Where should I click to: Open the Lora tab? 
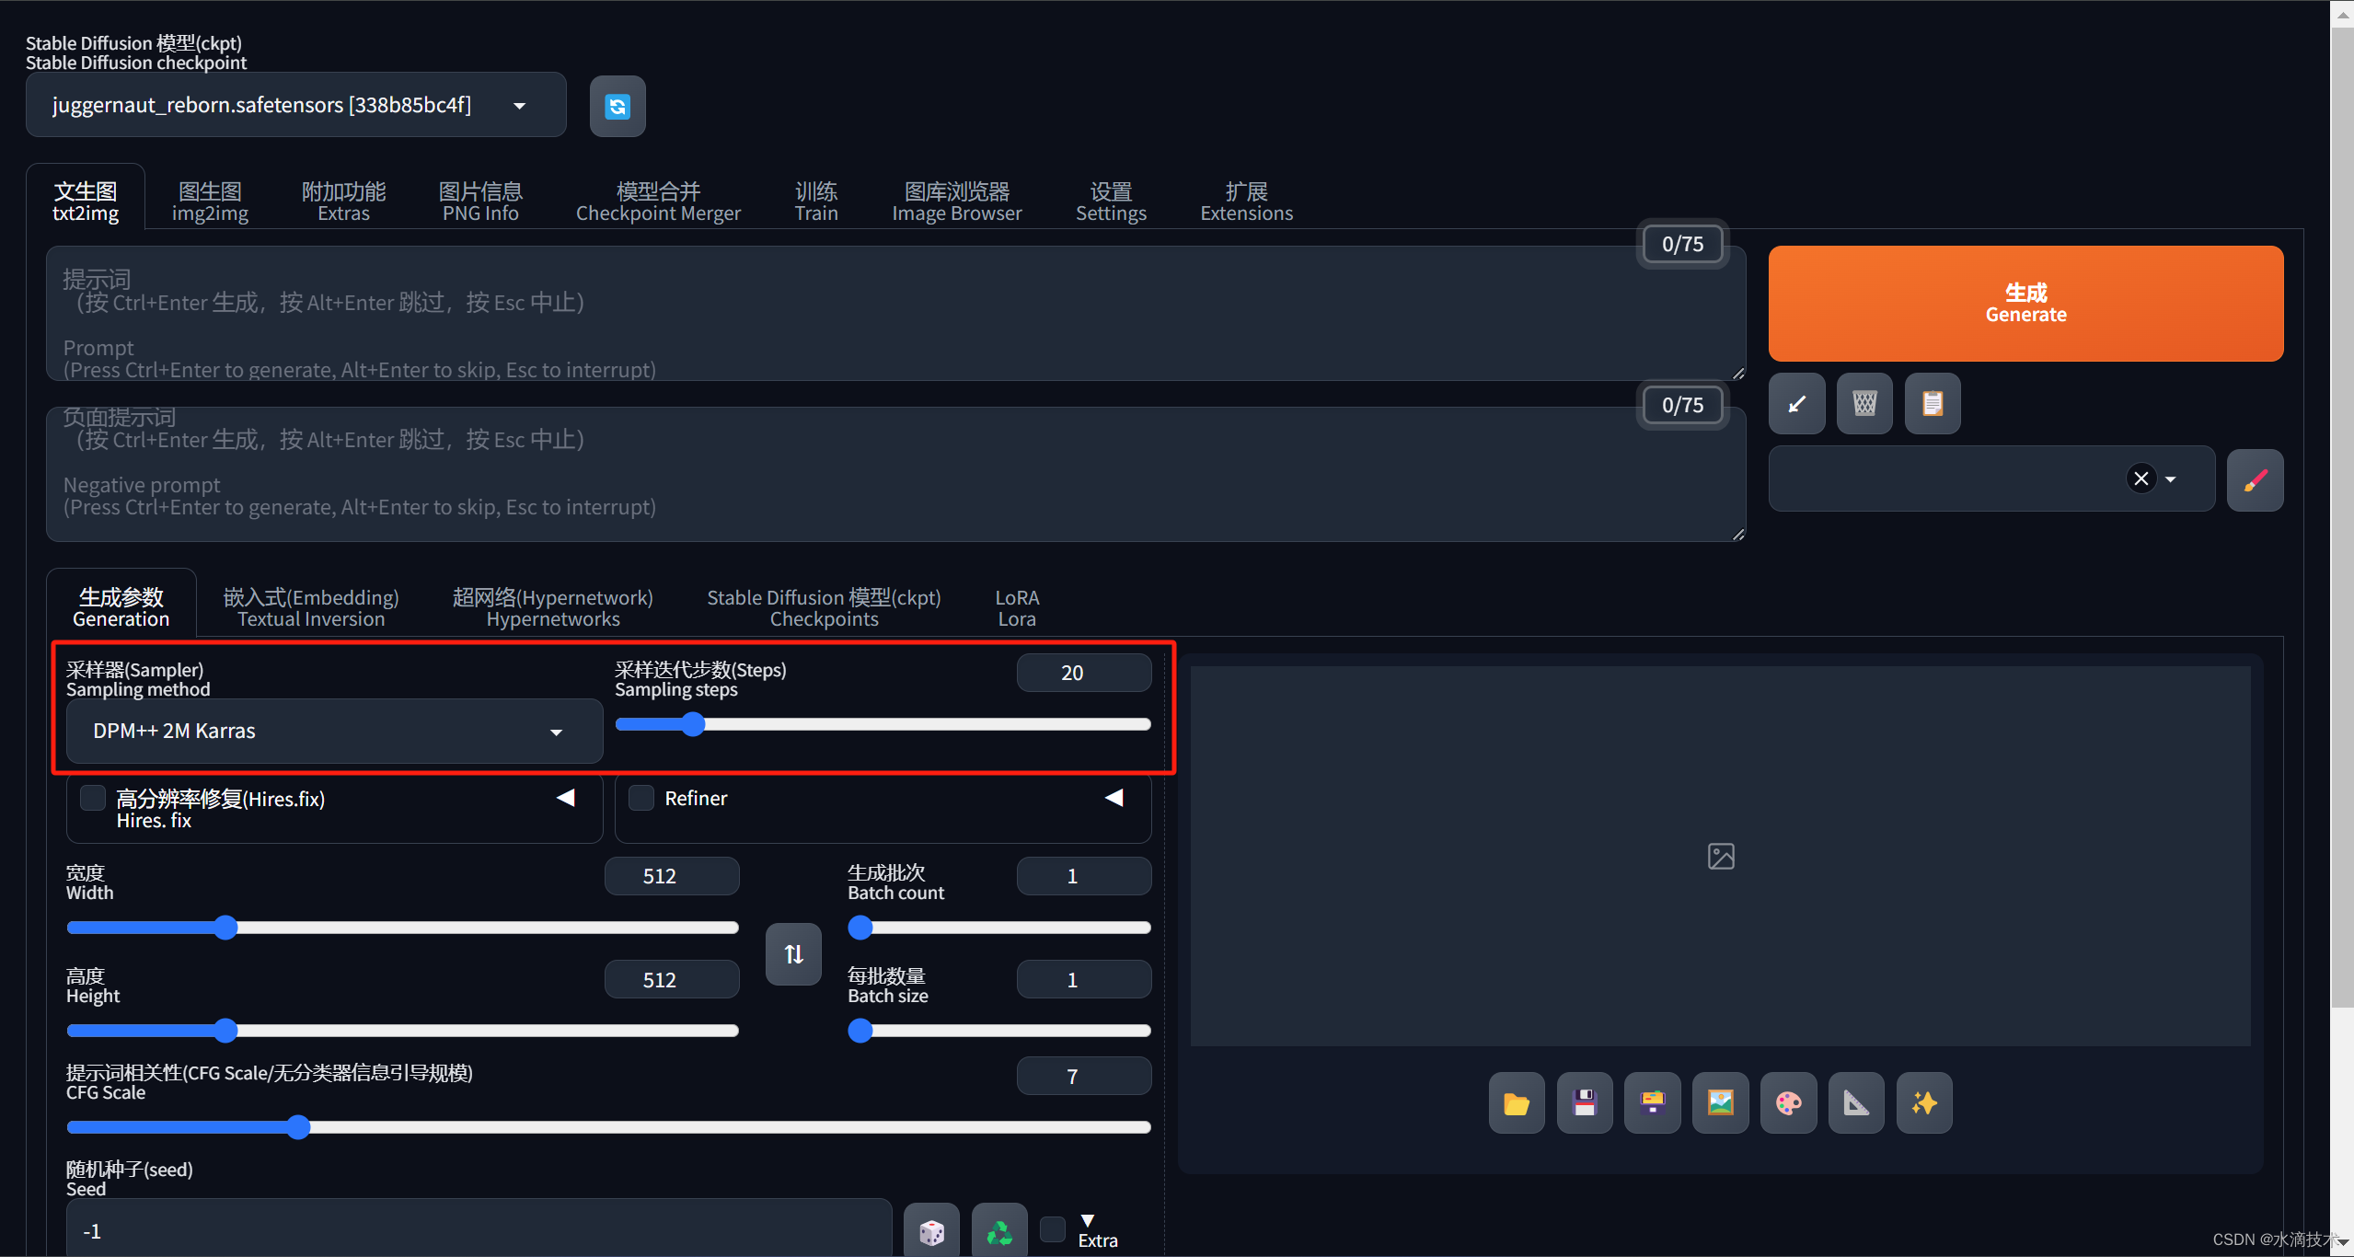[x=1017, y=608]
